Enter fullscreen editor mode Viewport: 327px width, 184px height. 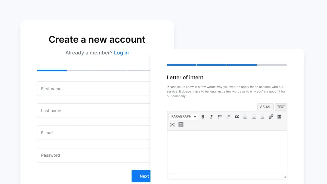tap(172, 125)
